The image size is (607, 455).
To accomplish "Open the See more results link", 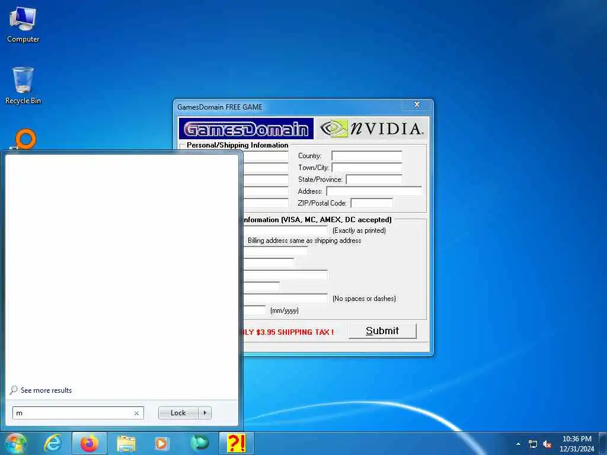I will click(x=46, y=390).
